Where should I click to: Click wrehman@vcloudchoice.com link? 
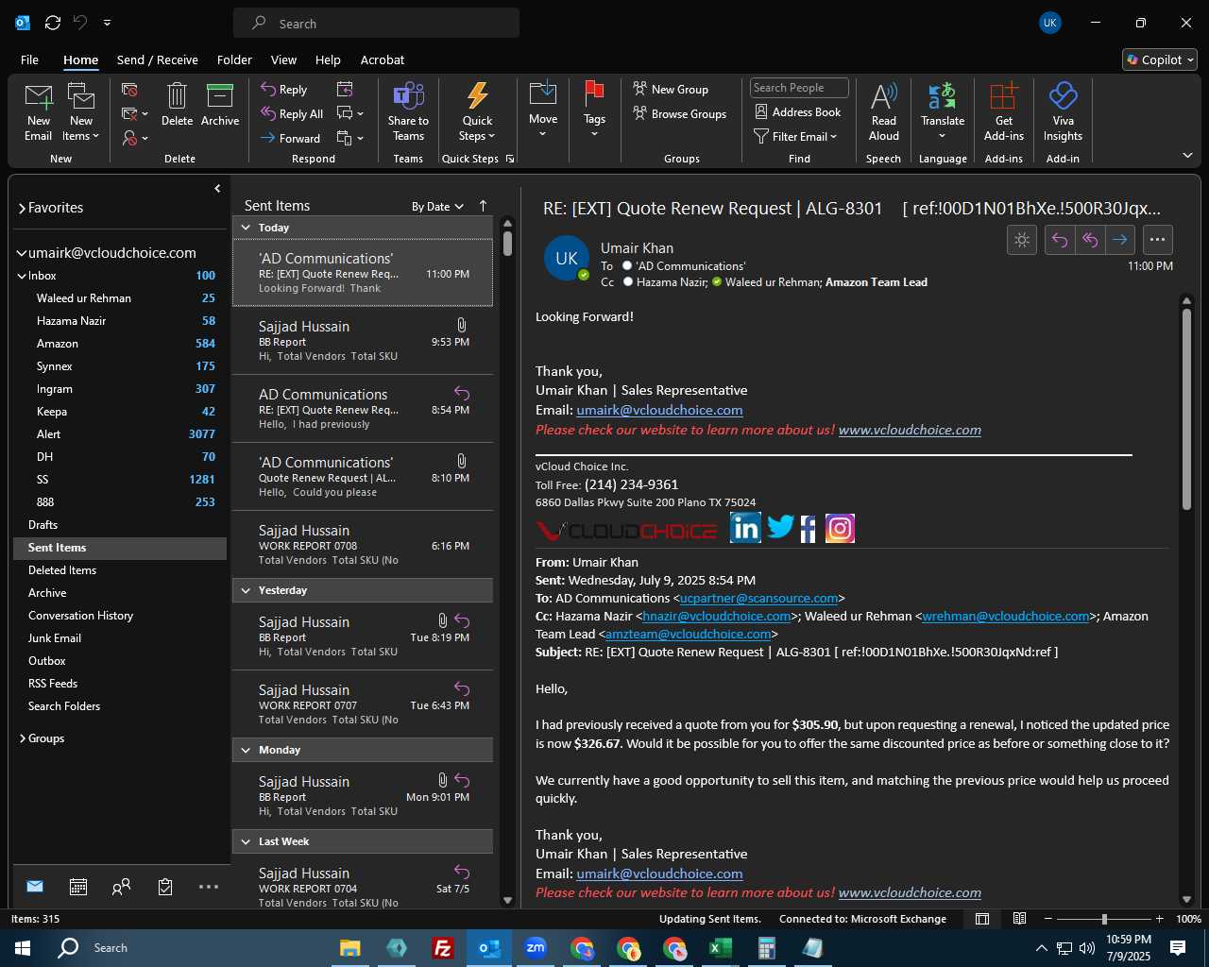coord(1006,616)
